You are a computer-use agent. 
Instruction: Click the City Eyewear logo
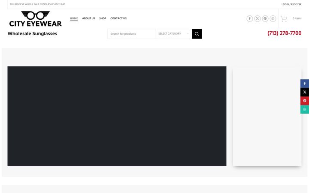pyautogui.click(x=36, y=19)
